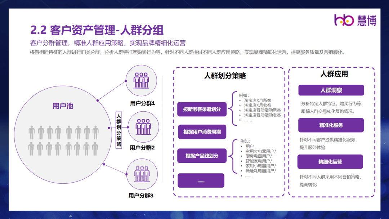Screen dimensions: 389x219
Task: Click the bullet 淘宝店X月新客
Action: pos(258,100)
